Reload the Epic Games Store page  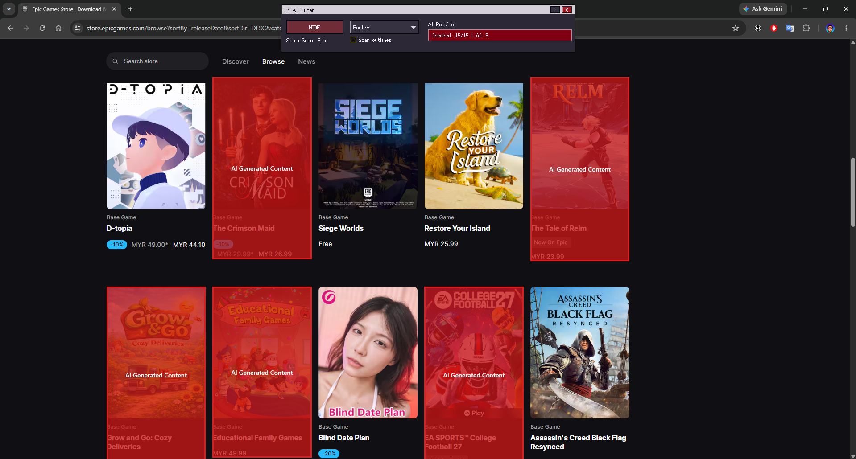tap(42, 28)
